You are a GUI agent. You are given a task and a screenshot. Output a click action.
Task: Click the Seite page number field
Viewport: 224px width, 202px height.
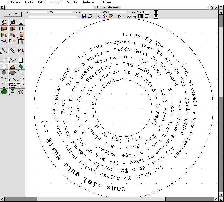tap(146, 12)
